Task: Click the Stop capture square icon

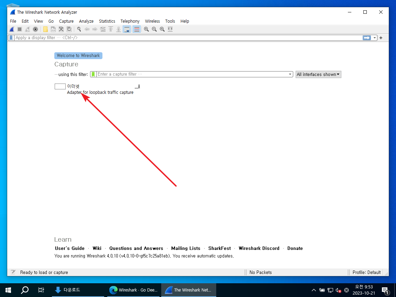Action: (20, 29)
